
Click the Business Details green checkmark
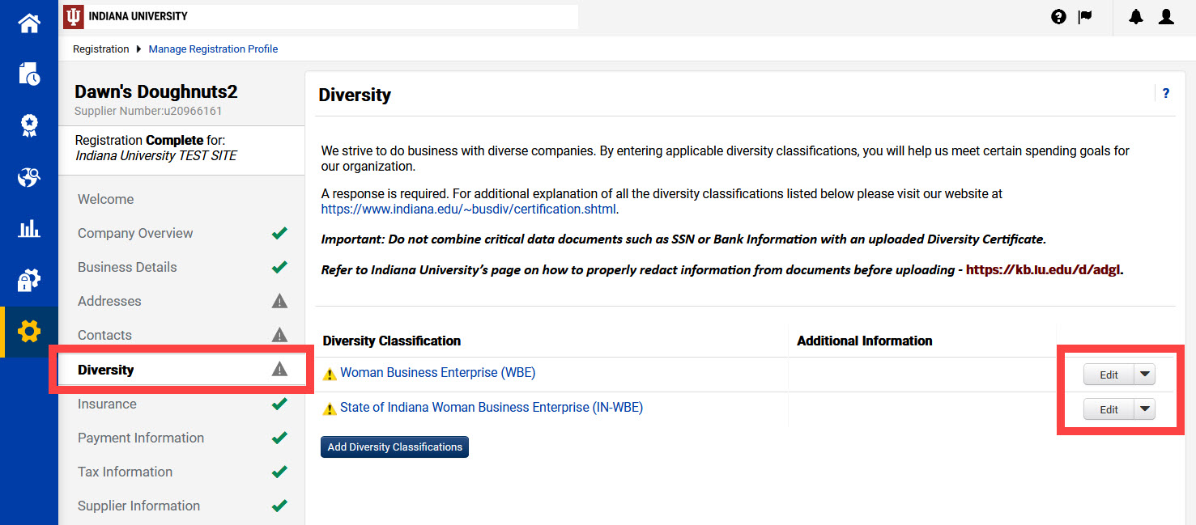point(279,267)
